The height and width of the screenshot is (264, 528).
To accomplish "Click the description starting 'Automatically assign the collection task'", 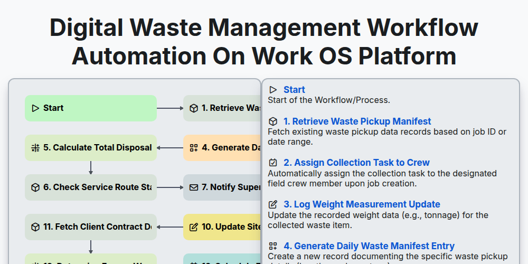I will pyautogui.click(x=382, y=178).
